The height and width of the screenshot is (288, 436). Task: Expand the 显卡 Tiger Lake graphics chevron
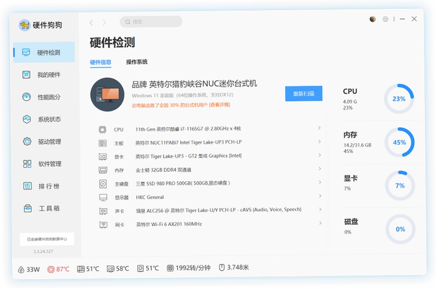point(319,155)
